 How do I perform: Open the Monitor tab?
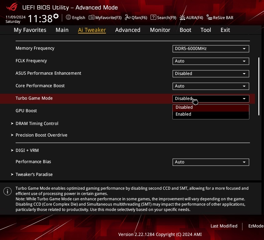[160, 30]
